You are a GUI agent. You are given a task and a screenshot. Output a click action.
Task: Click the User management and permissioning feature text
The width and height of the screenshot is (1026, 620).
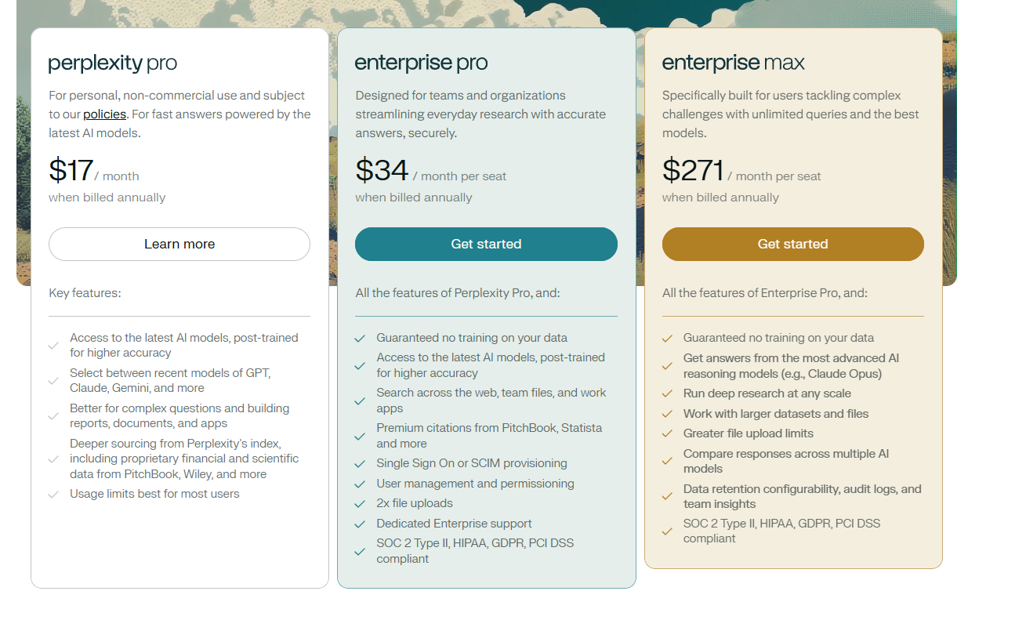pyautogui.click(x=475, y=484)
